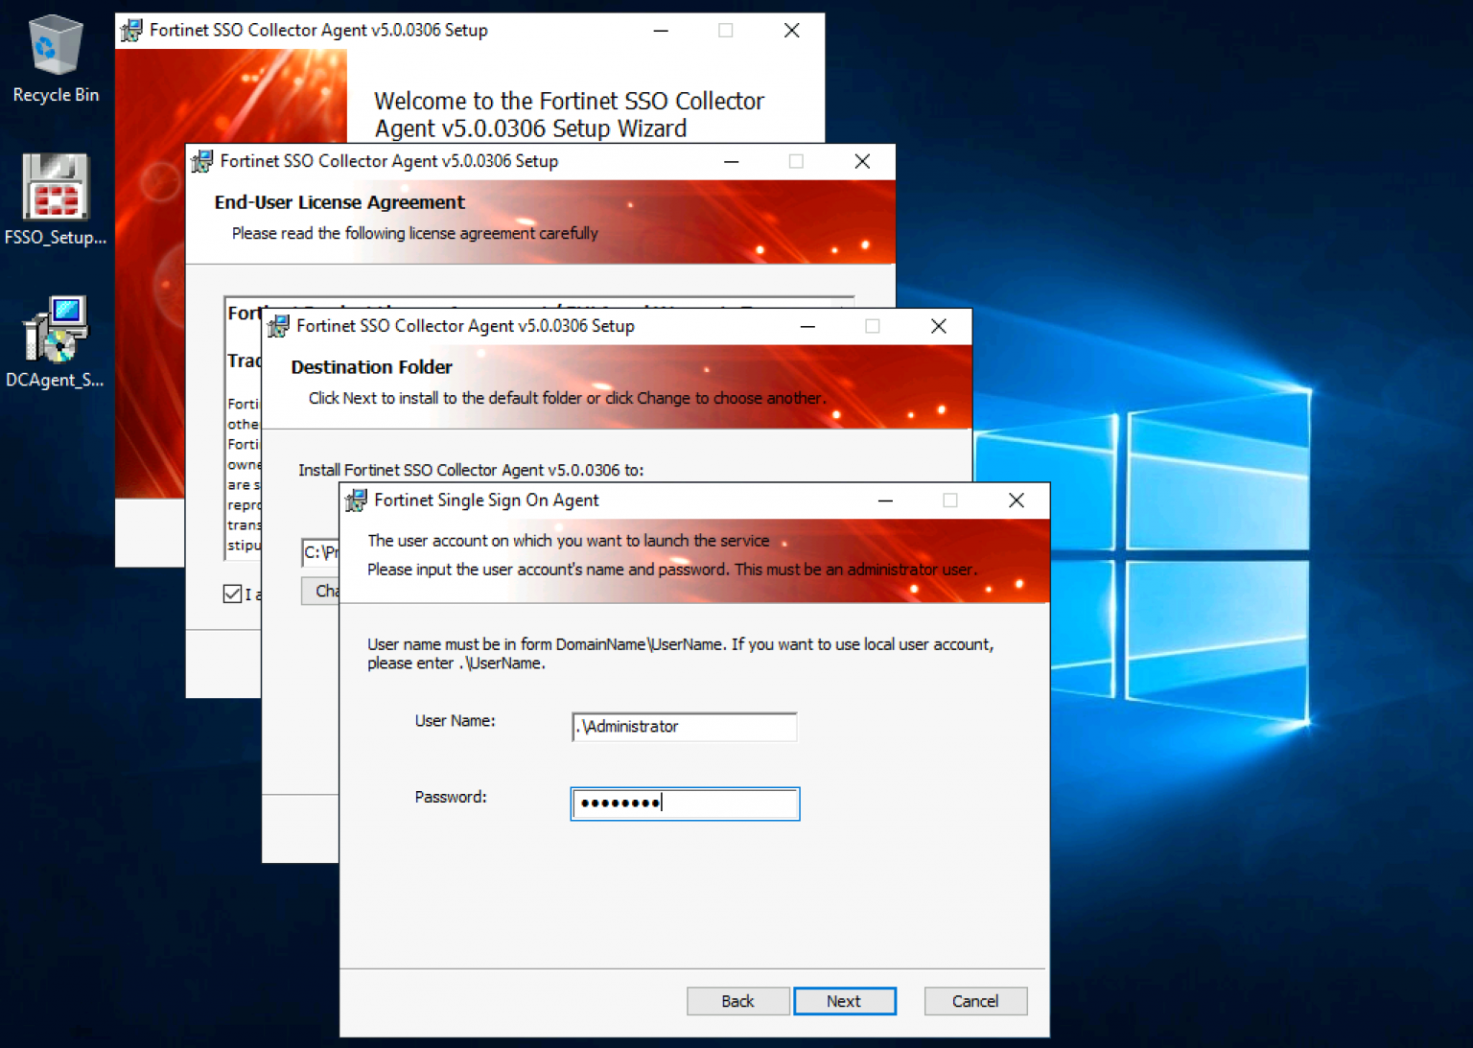This screenshot has width=1473, height=1048.
Task: Proceed with the Next button
Action: pos(844,1001)
